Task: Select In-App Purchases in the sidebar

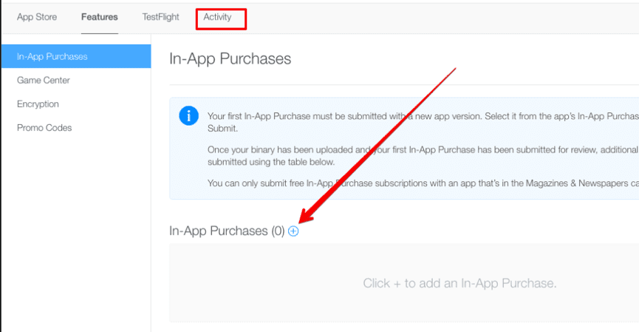Action: (52, 56)
